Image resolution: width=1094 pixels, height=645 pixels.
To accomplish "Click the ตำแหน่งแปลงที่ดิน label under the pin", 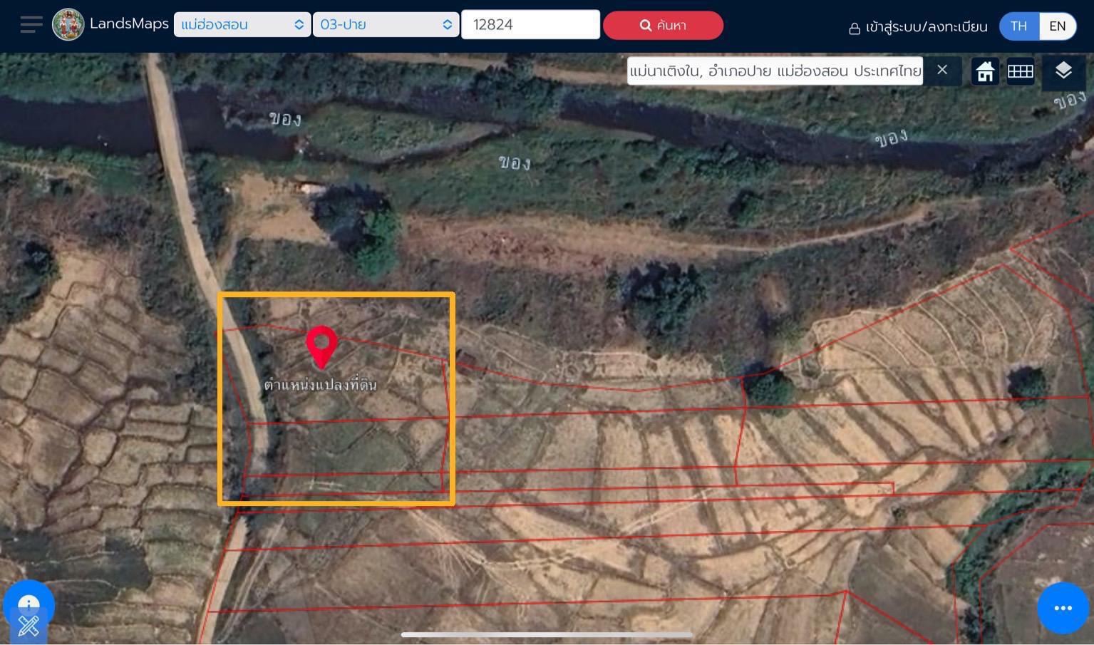I will 320,385.
